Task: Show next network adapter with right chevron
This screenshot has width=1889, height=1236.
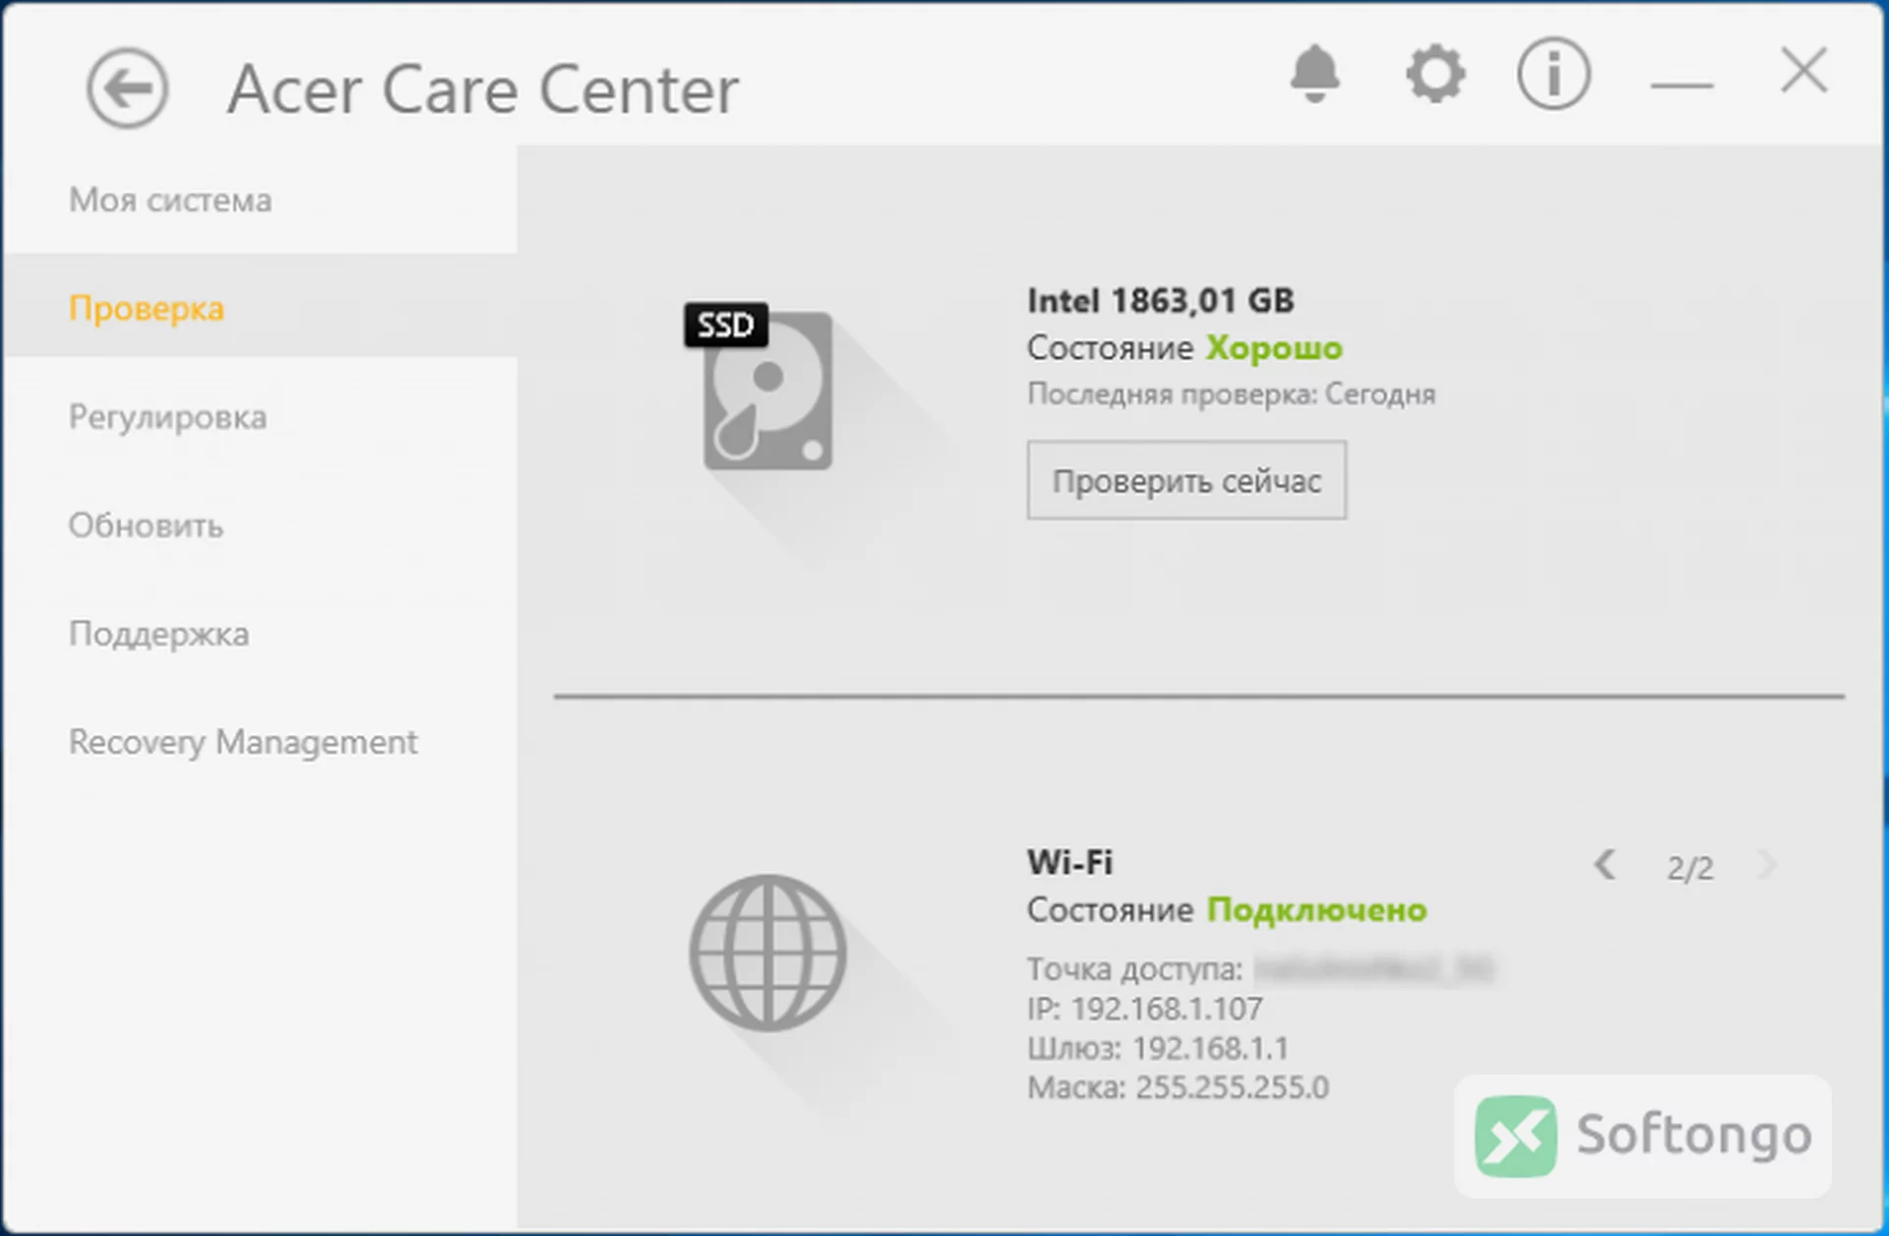Action: (1767, 865)
